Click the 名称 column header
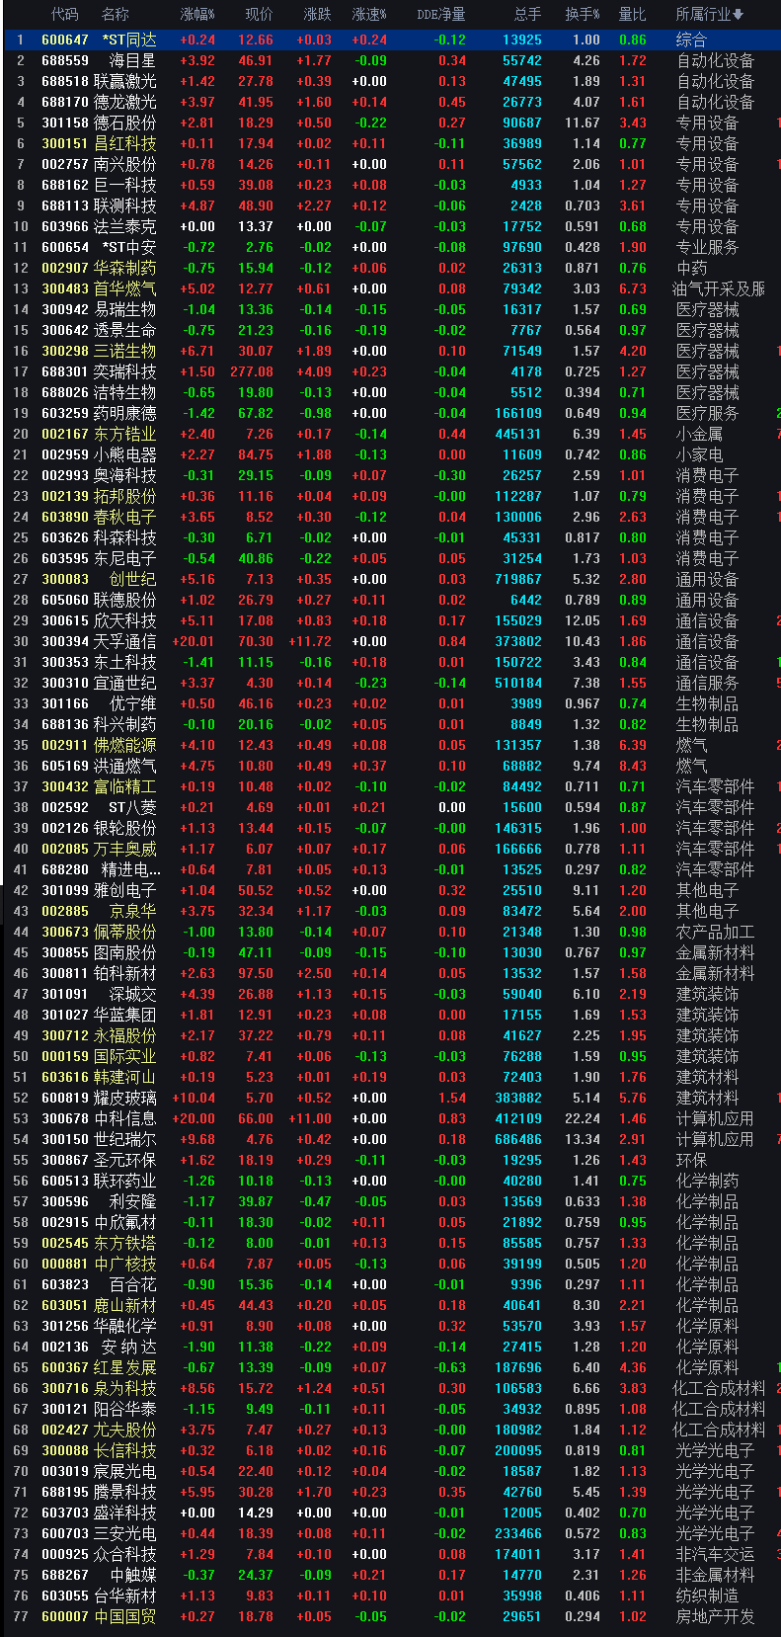This screenshot has width=781, height=1637. 116,15
